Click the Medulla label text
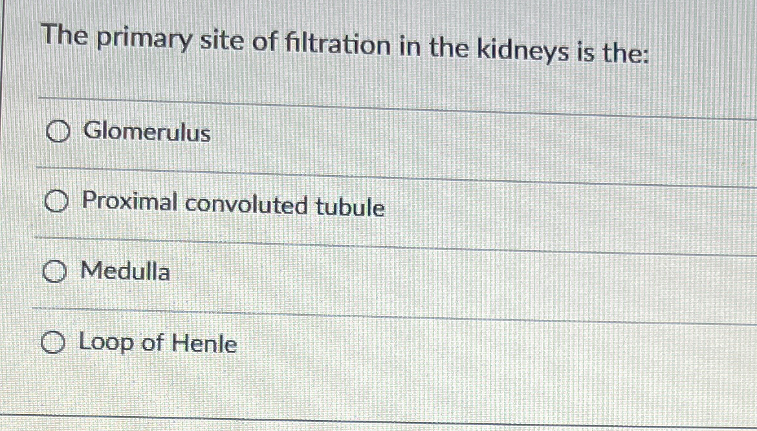This screenshot has height=431, width=757. coord(126,273)
